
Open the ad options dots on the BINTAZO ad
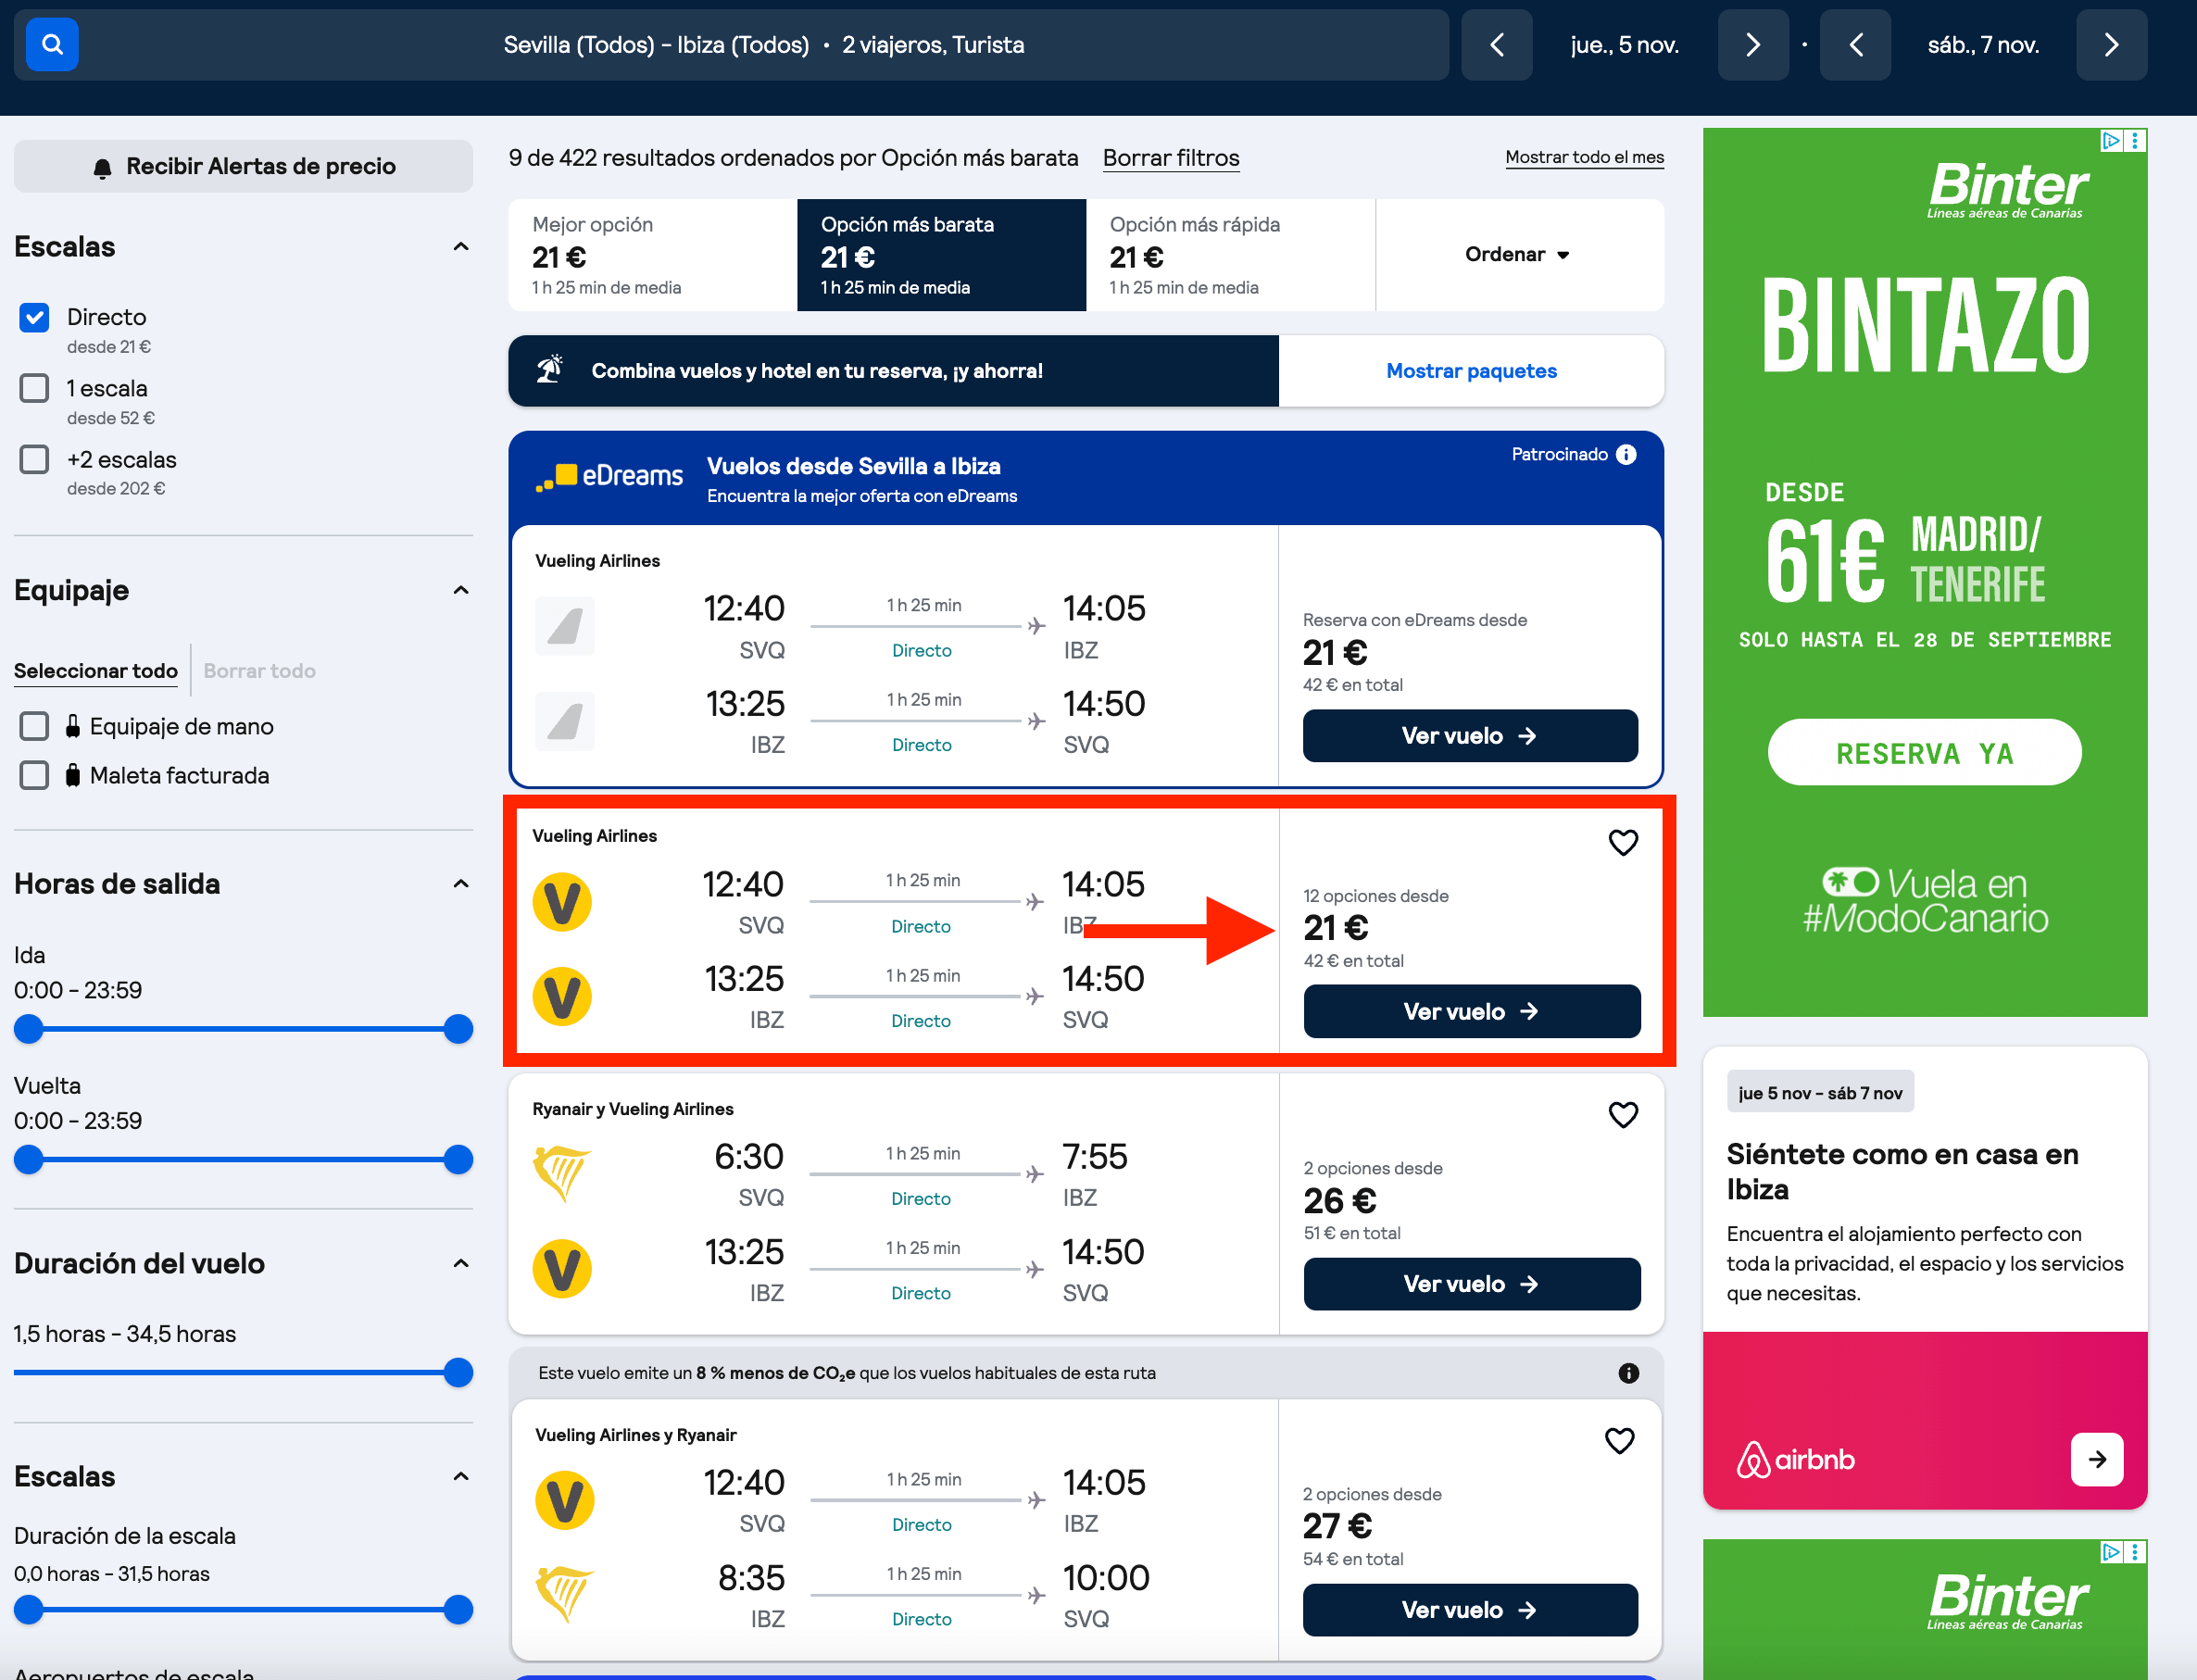(x=2134, y=140)
